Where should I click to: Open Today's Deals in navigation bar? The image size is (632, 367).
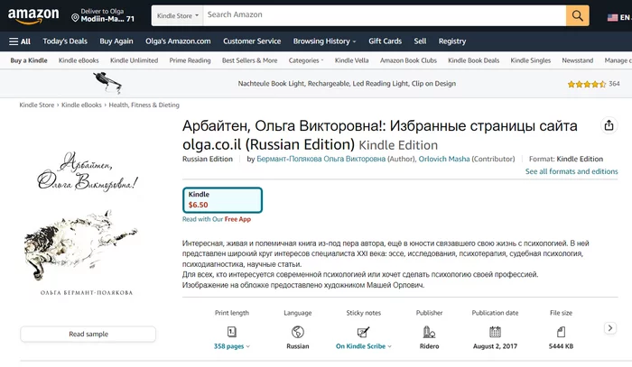tap(65, 41)
